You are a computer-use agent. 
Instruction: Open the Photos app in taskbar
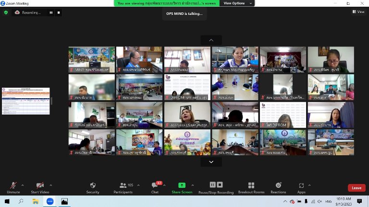tap(64, 201)
